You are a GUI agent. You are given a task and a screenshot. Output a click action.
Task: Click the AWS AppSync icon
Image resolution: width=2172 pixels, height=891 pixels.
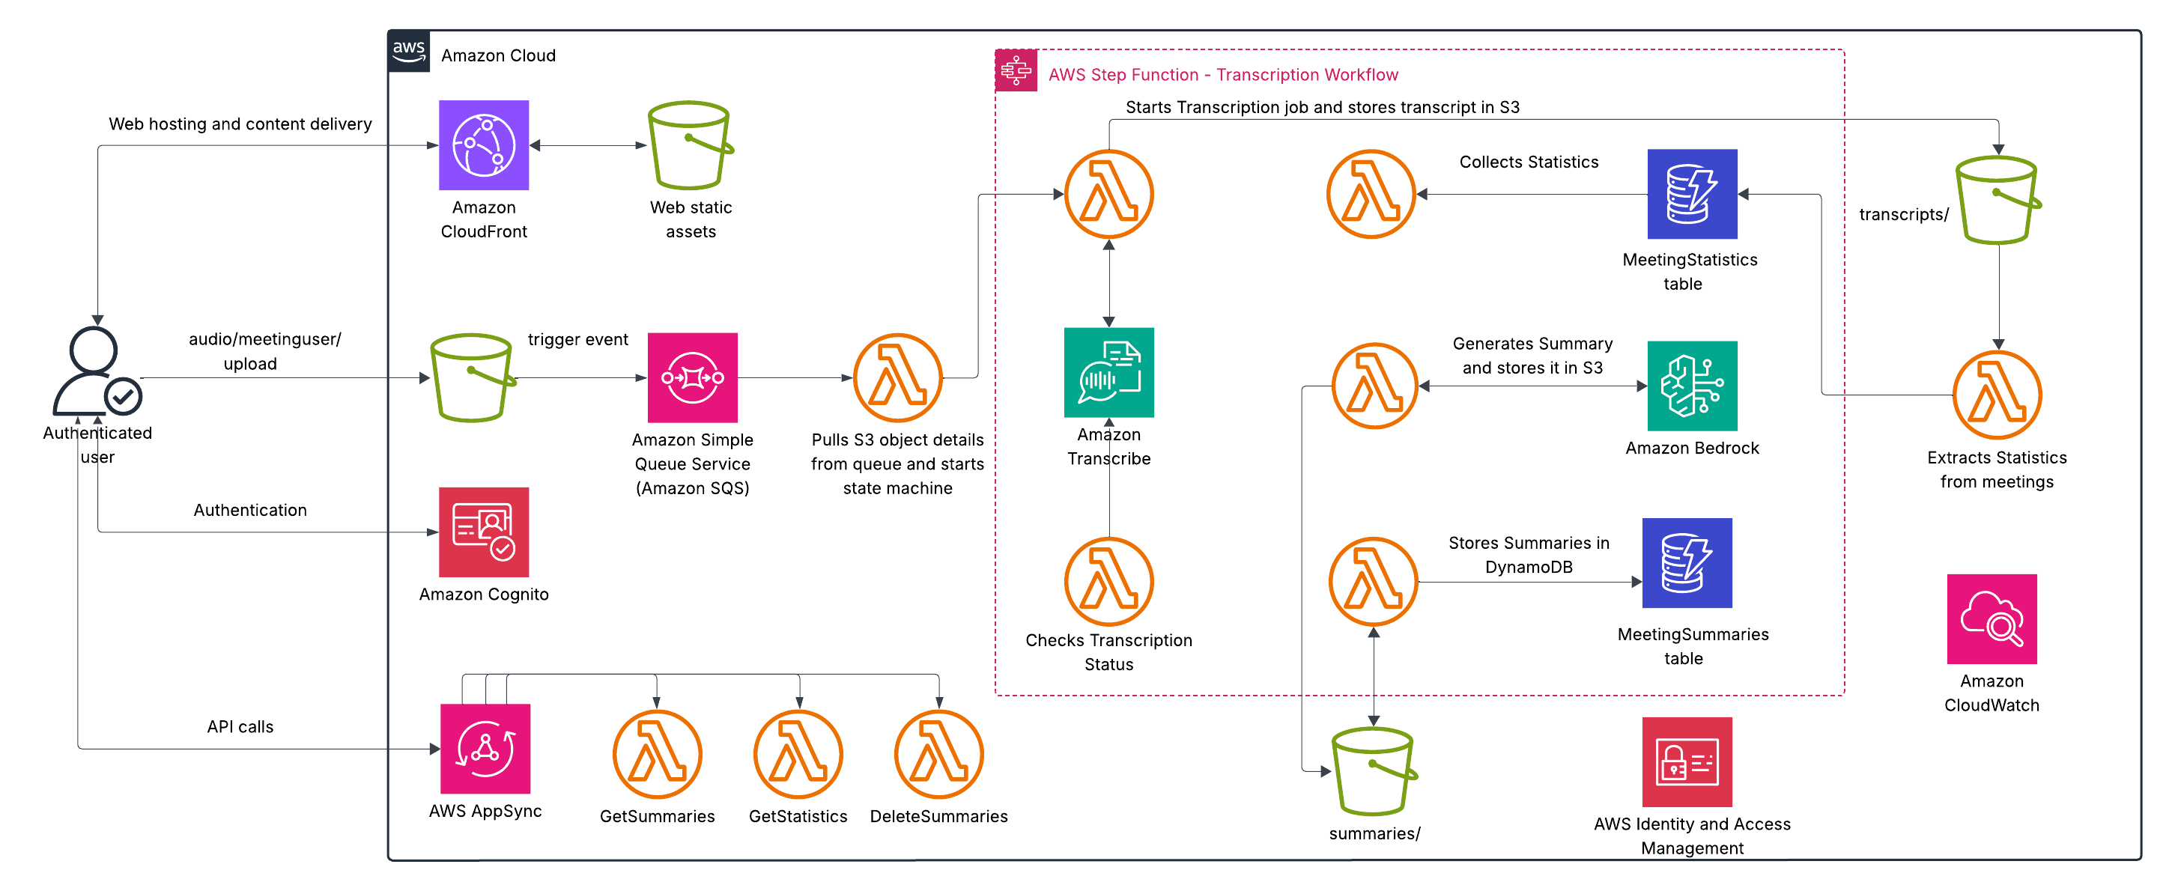[x=485, y=749]
